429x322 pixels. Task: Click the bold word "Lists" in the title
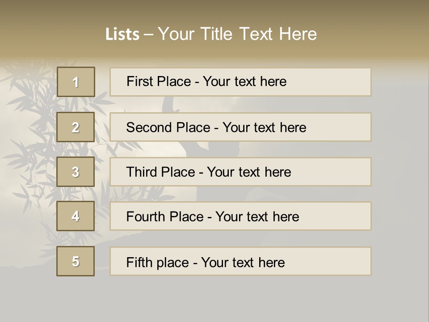[x=122, y=34]
